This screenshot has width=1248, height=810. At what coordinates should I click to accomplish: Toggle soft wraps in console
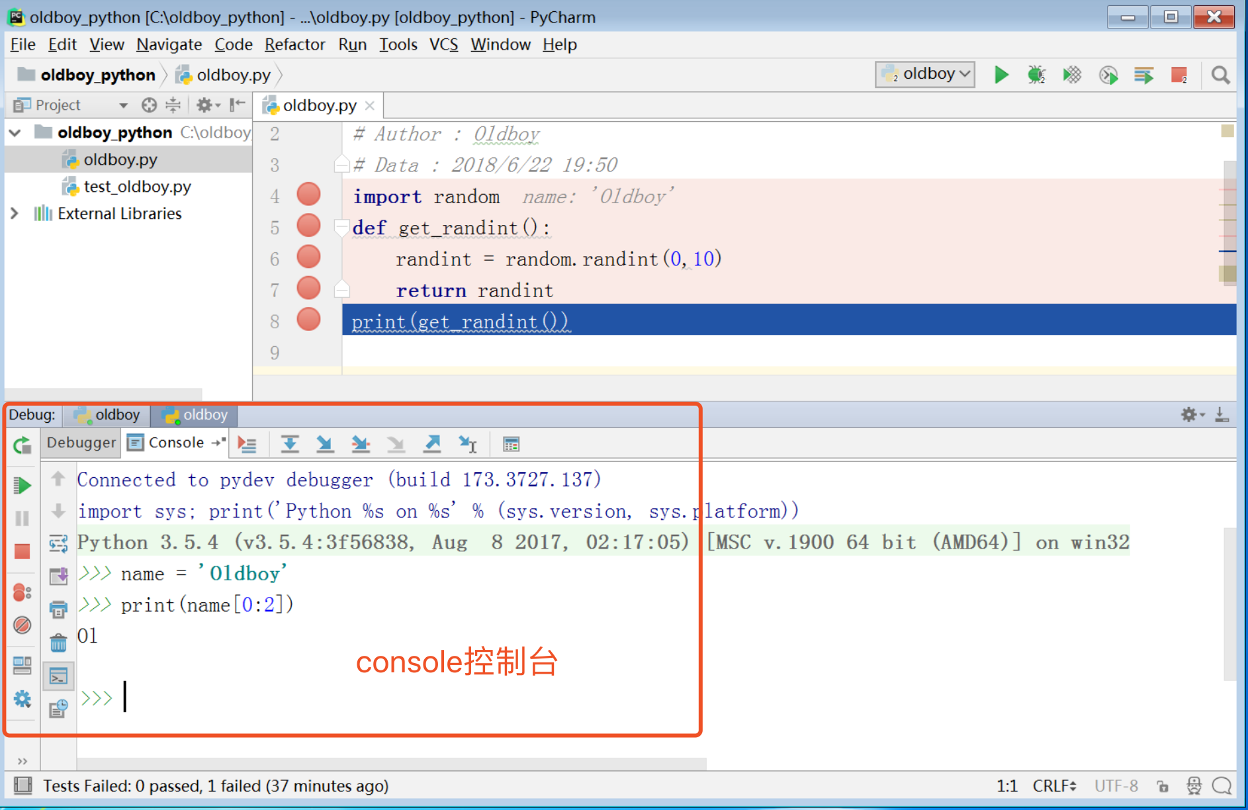[58, 544]
